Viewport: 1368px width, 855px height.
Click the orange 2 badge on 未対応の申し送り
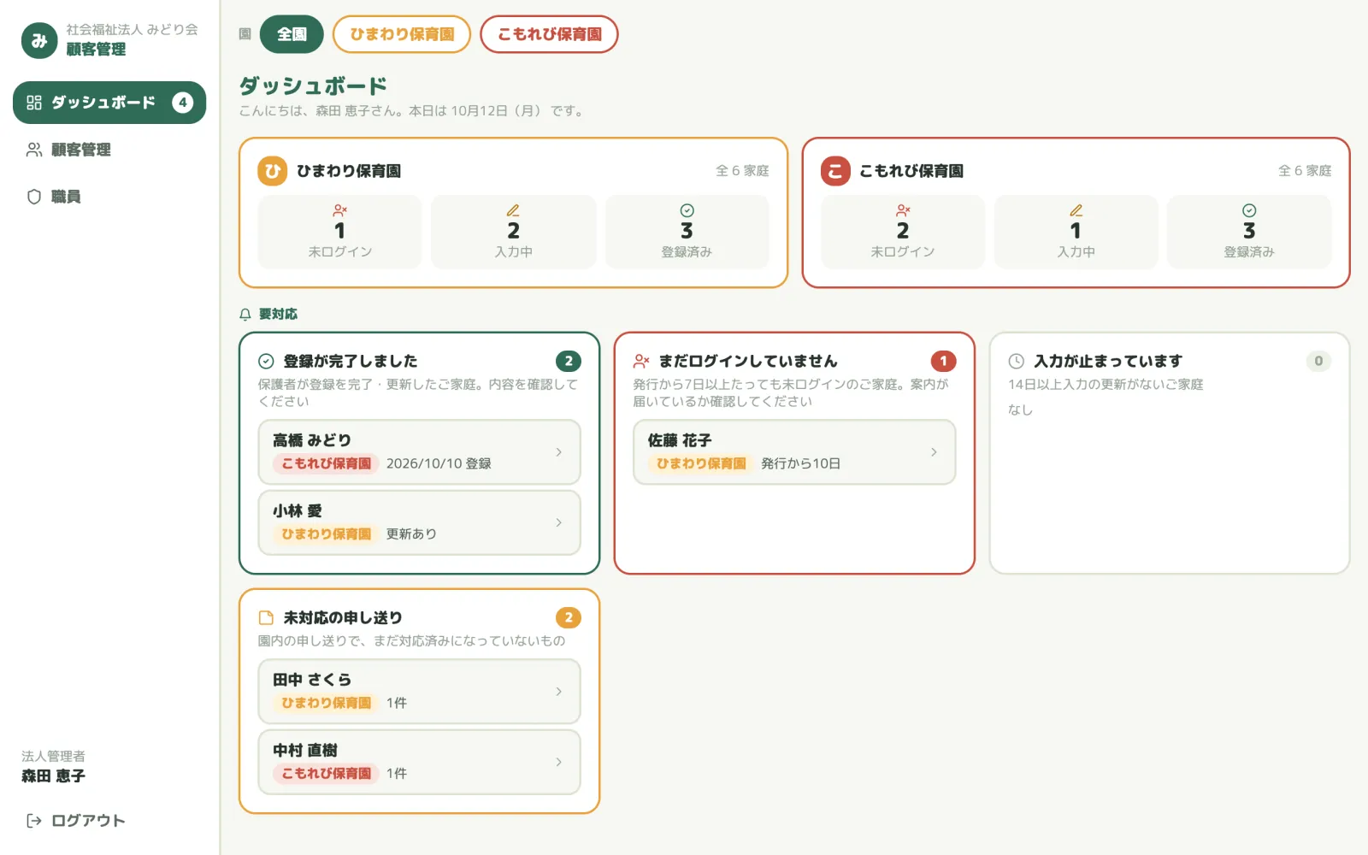[x=569, y=617]
